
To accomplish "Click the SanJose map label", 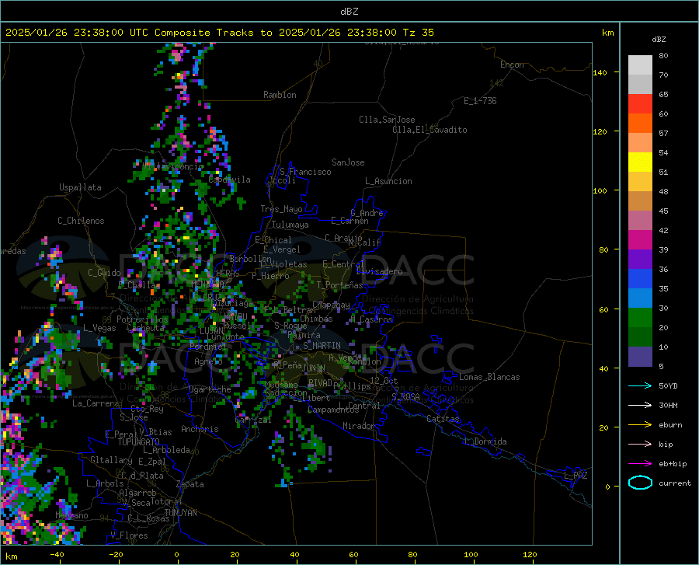I will 348,162.
